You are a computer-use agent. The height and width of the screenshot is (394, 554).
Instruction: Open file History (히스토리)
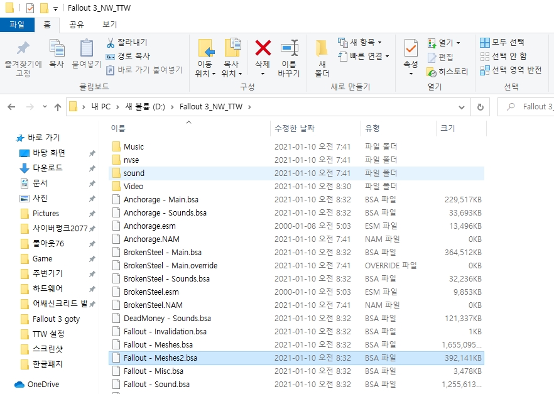click(447, 72)
